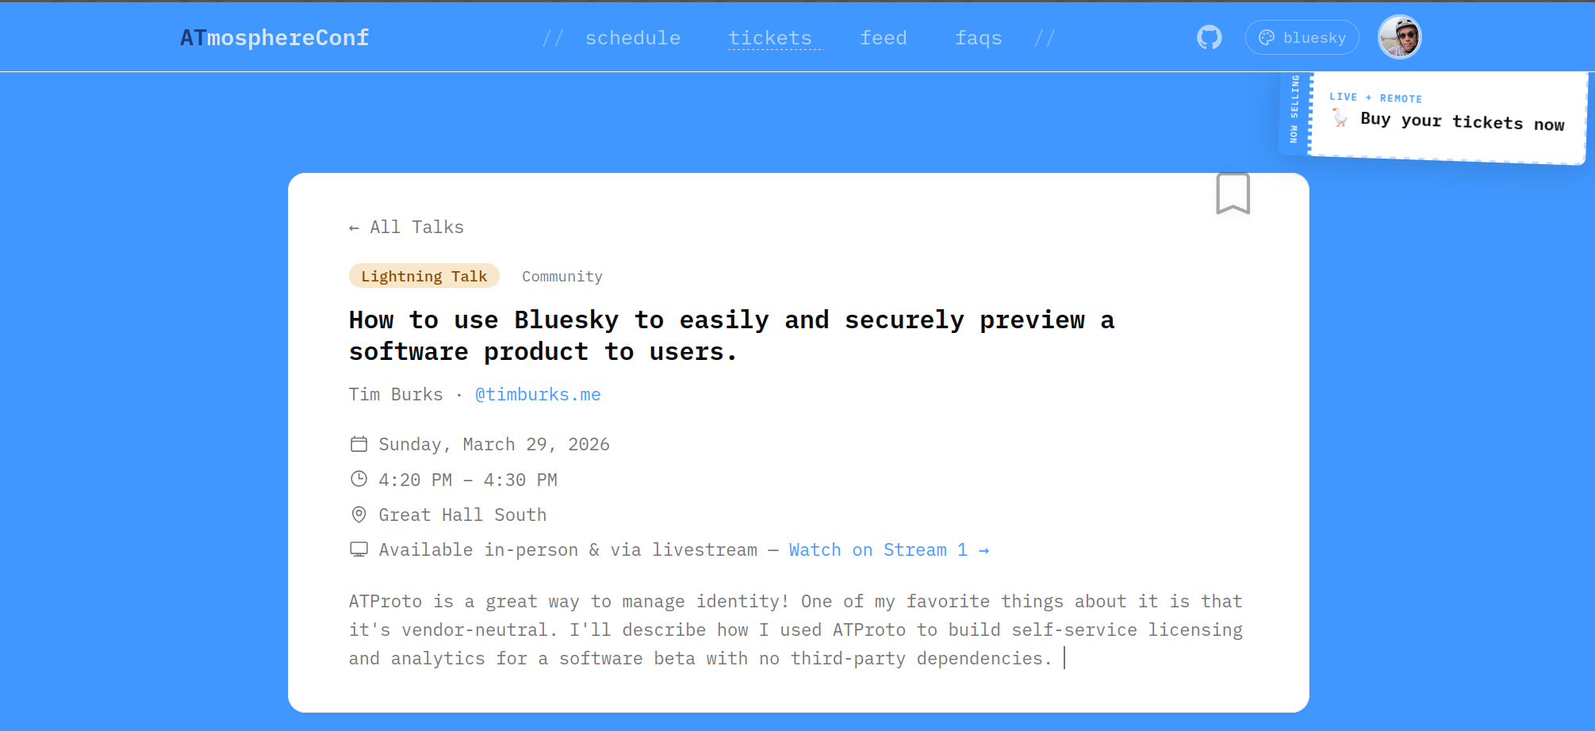The height and width of the screenshot is (731, 1595).
Task: Click the Buy your tickets now banner
Action: pyautogui.click(x=1461, y=122)
